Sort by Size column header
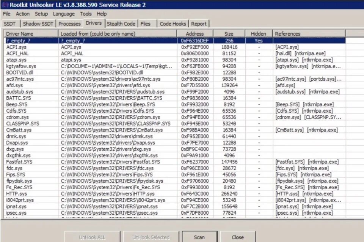The image size is (364, 242). (229, 34)
